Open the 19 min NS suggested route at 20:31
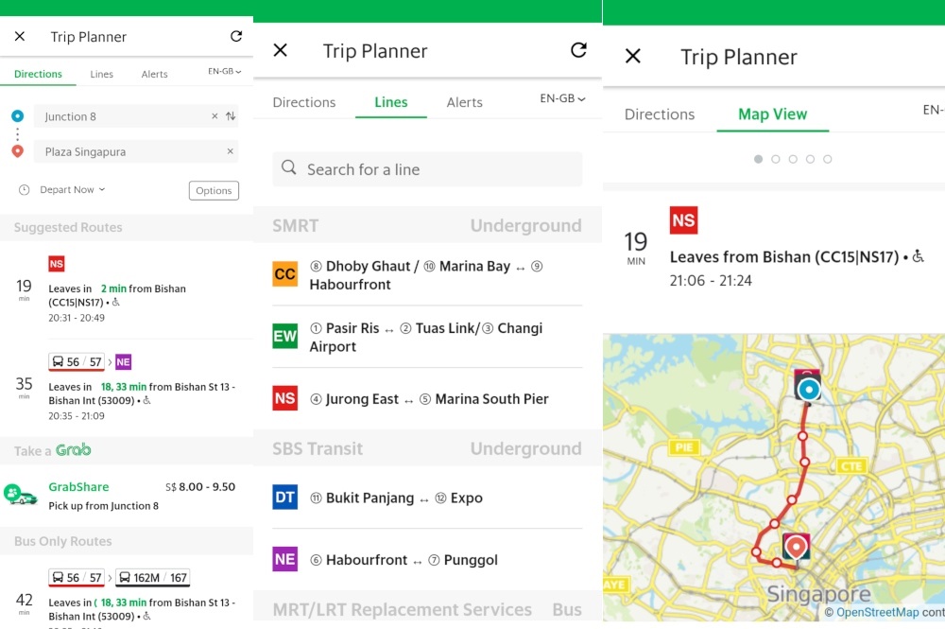945x629 pixels. pos(127,290)
